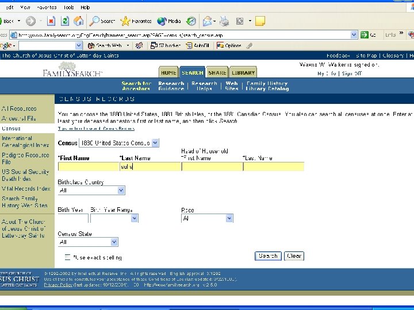414x310 pixels.
Task: Open Family History Library Catalog link
Action: (267, 86)
